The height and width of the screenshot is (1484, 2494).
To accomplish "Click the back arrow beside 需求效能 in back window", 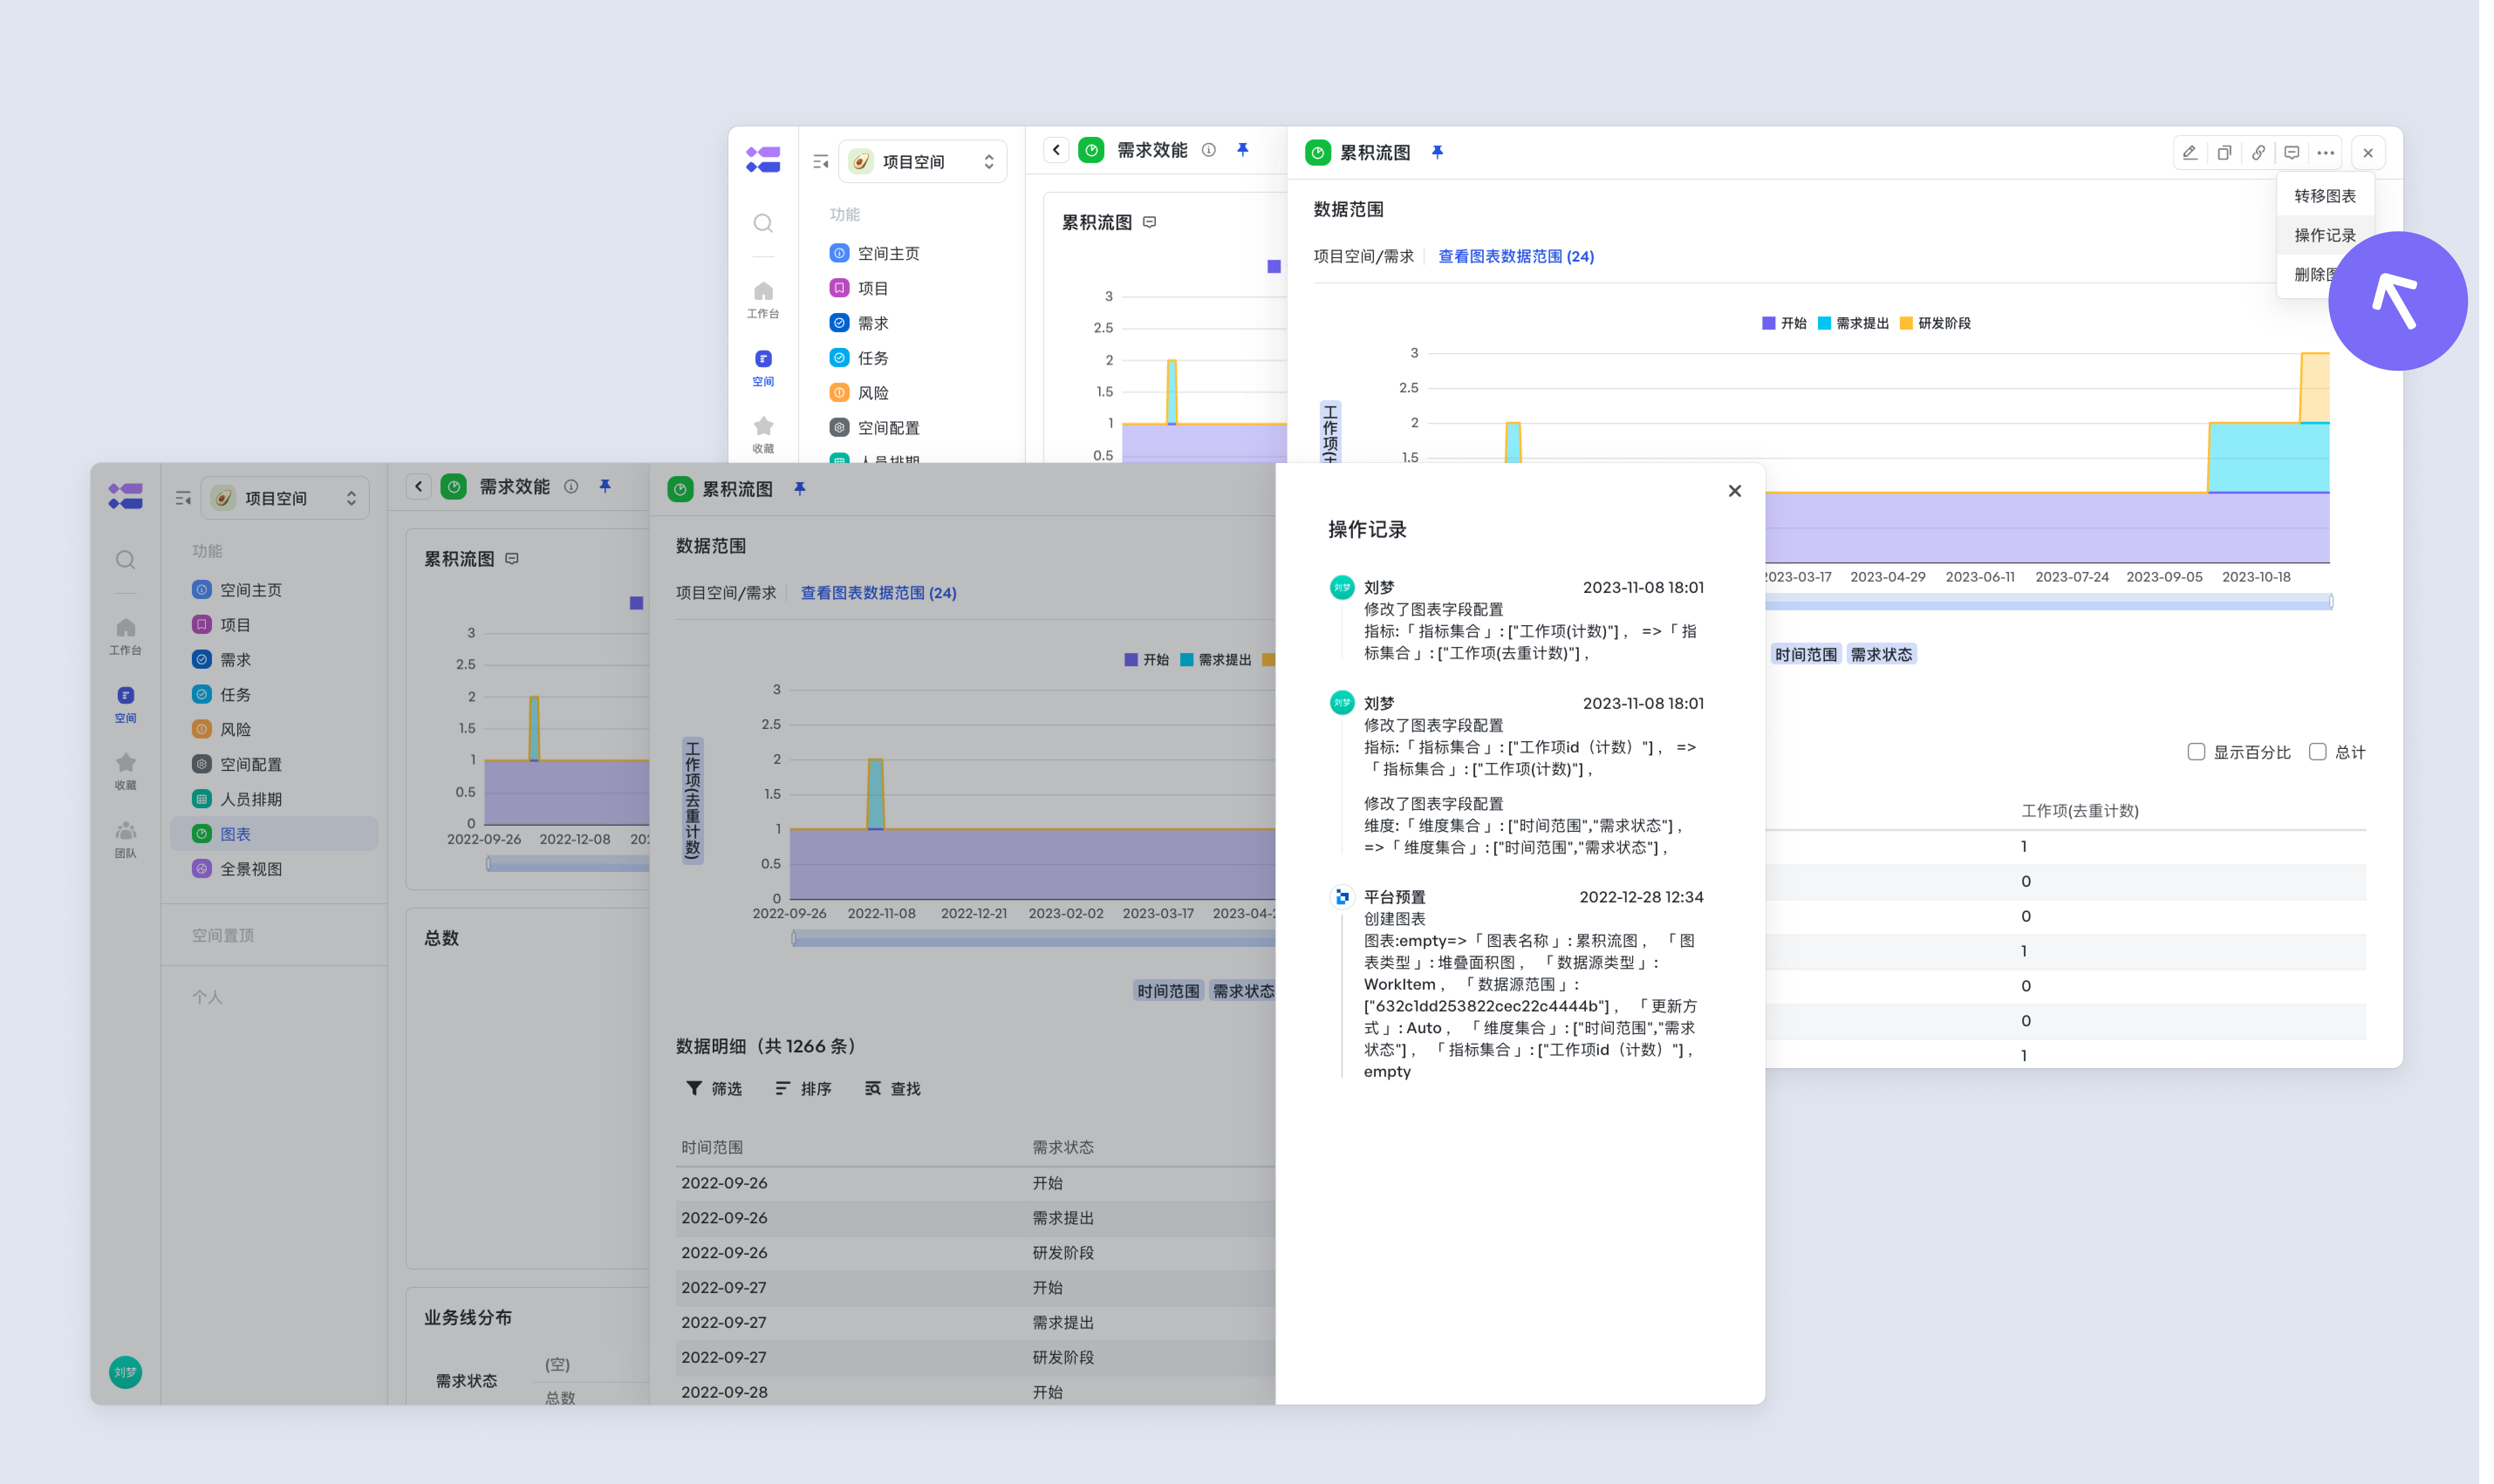I will coord(1056,150).
